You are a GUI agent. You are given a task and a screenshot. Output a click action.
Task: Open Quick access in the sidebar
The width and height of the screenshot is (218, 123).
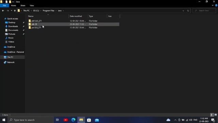[x=12, y=18]
